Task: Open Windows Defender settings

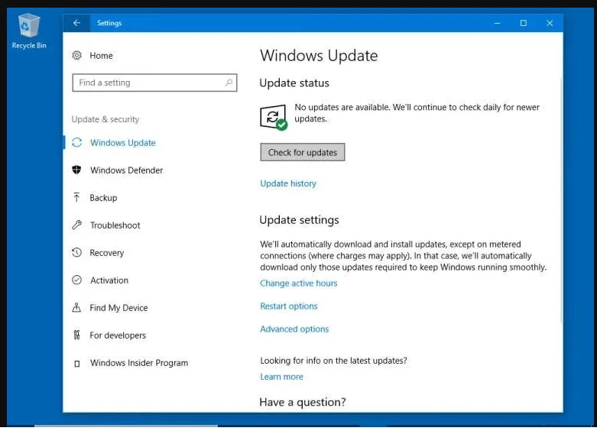Action: [x=126, y=170]
